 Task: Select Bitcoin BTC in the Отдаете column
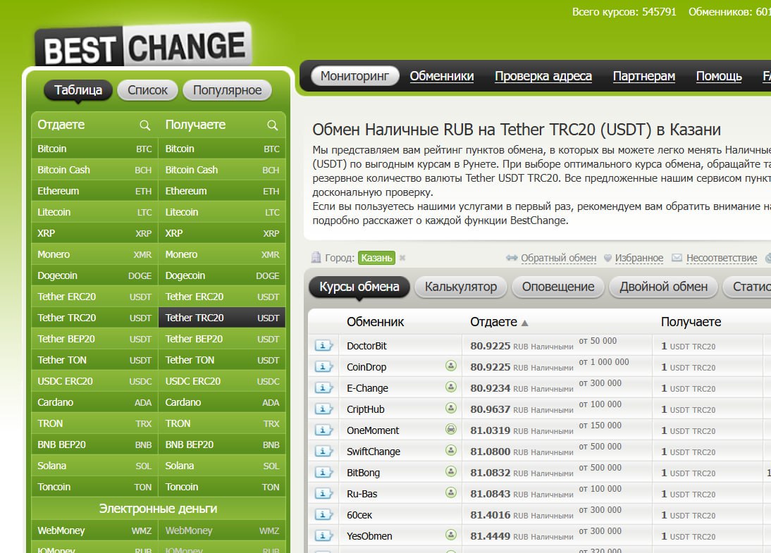(94, 149)
